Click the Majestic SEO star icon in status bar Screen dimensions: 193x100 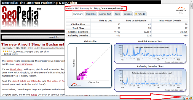click(187, 98)
